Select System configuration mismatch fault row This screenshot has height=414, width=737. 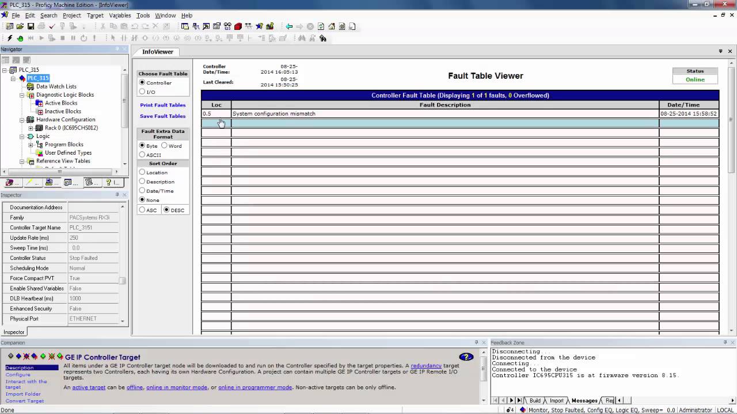pos(460,114)
